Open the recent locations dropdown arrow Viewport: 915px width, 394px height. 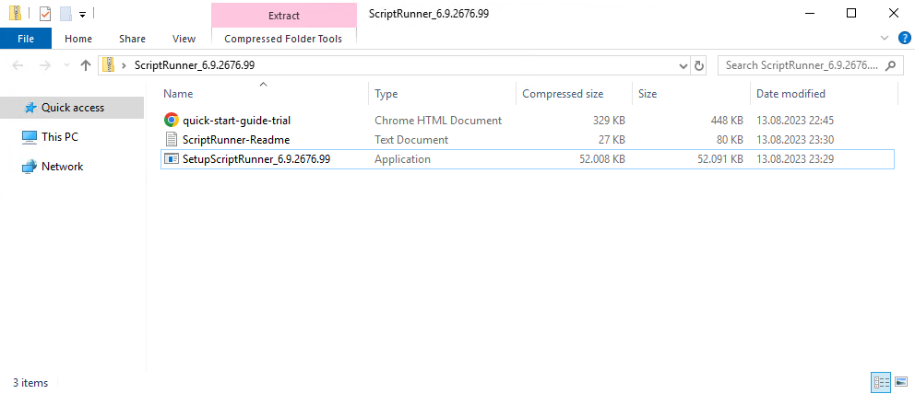(66, 65)
